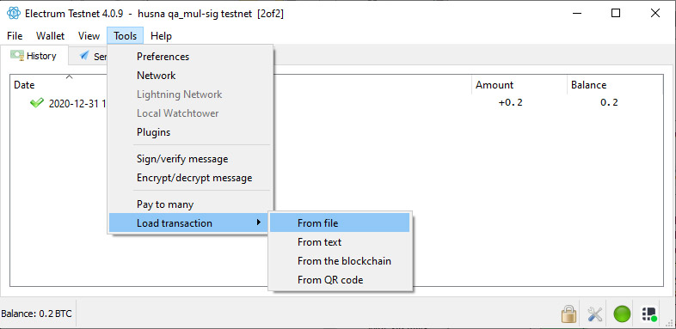Click the History tab icon

pyautogui.click(x=17, y=56)
